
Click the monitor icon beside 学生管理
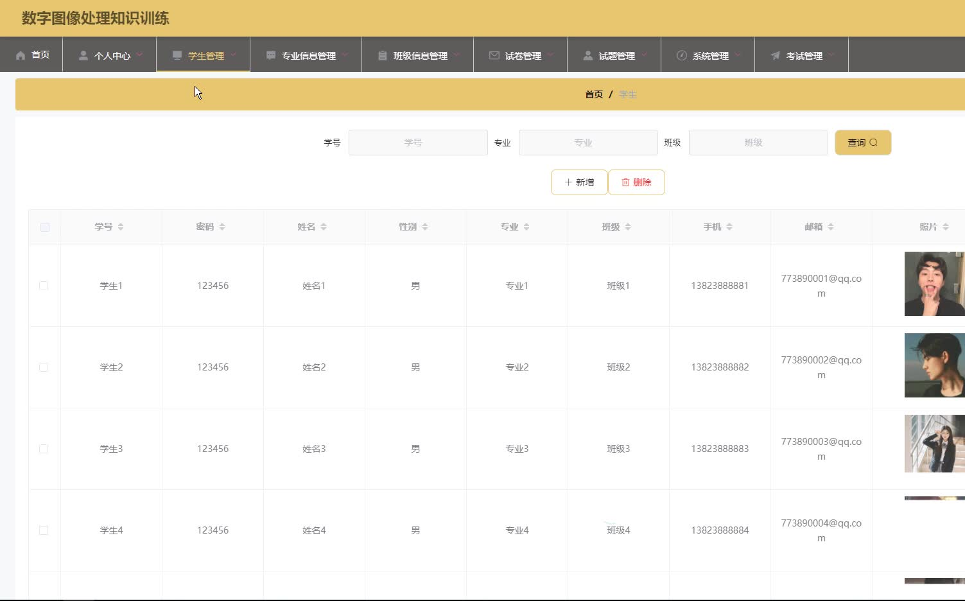click(177, 56)
